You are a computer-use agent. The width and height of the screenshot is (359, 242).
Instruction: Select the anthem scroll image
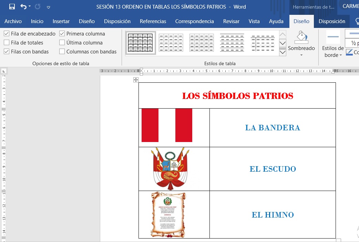[x=168, y=215]
